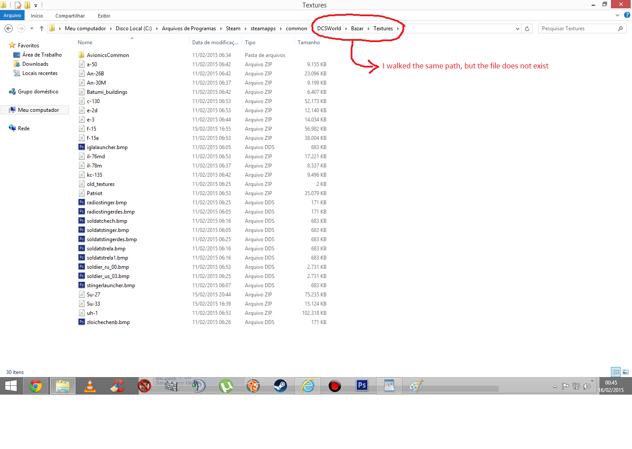Open the Arquivo ribbon tab
The width and height of the screenshot is (632, 449).
(x=12, y=15)
